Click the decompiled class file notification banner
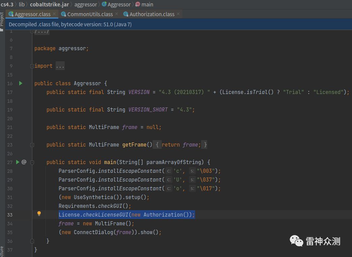Viewport: 352px width, 257px height. click(x=179, y=24)
